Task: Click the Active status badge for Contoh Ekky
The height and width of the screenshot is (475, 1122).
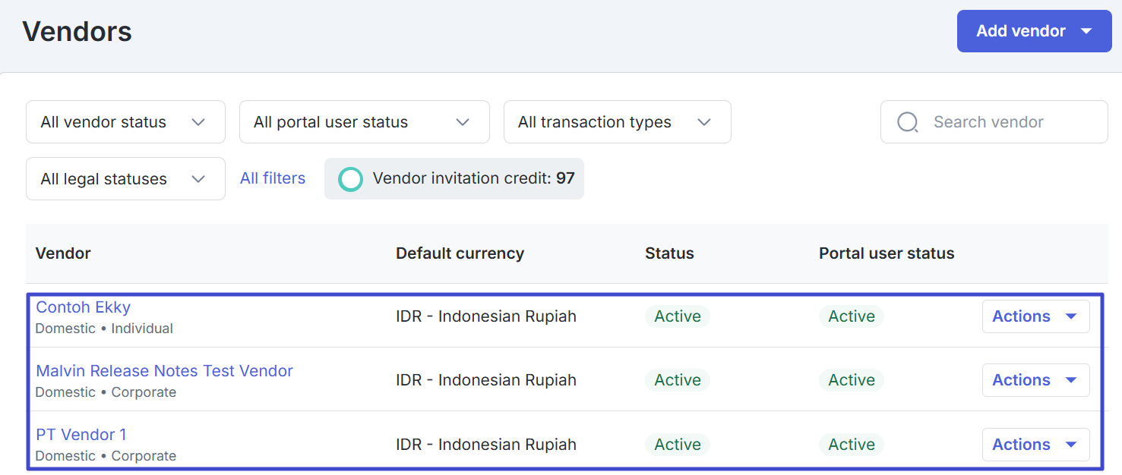Action: click(678, 316)
